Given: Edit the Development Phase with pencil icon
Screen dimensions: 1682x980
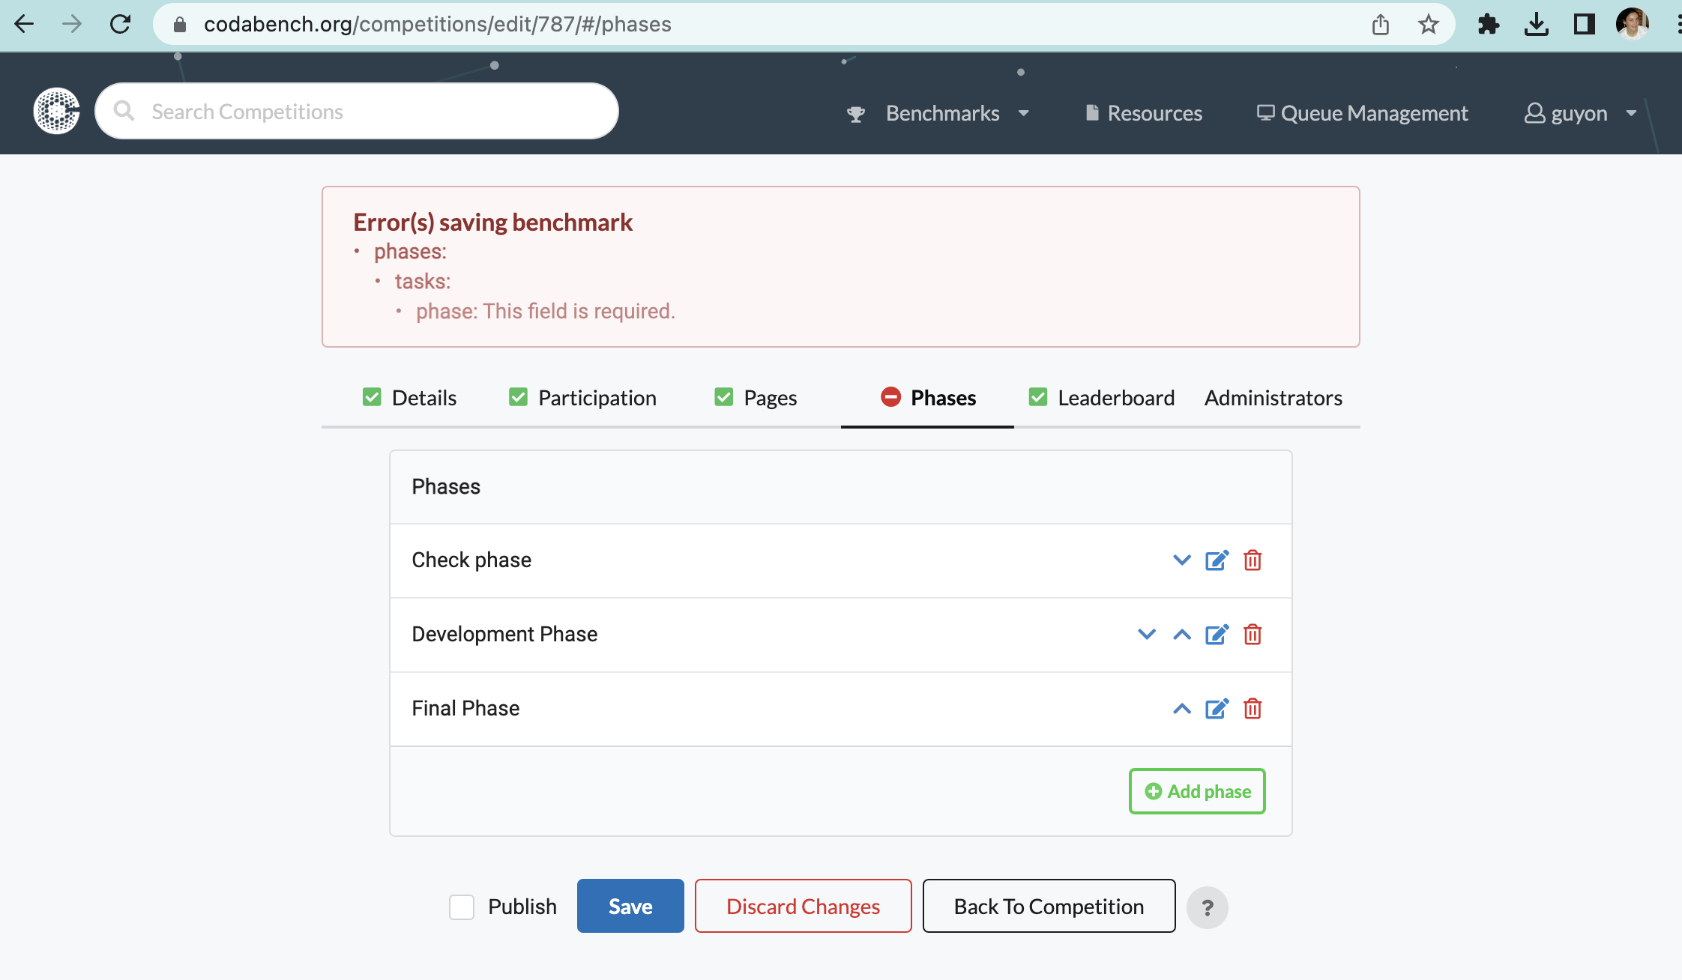Looking at the screenshot, I should [1216, 634].
